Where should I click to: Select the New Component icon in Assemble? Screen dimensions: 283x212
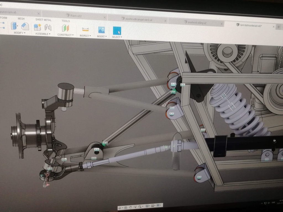point(37,27)
